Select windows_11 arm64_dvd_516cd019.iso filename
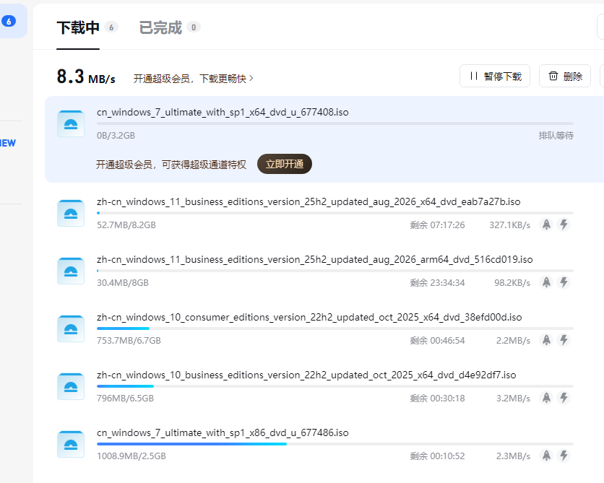This screenshot has width=604, height=483. [315, 260]
